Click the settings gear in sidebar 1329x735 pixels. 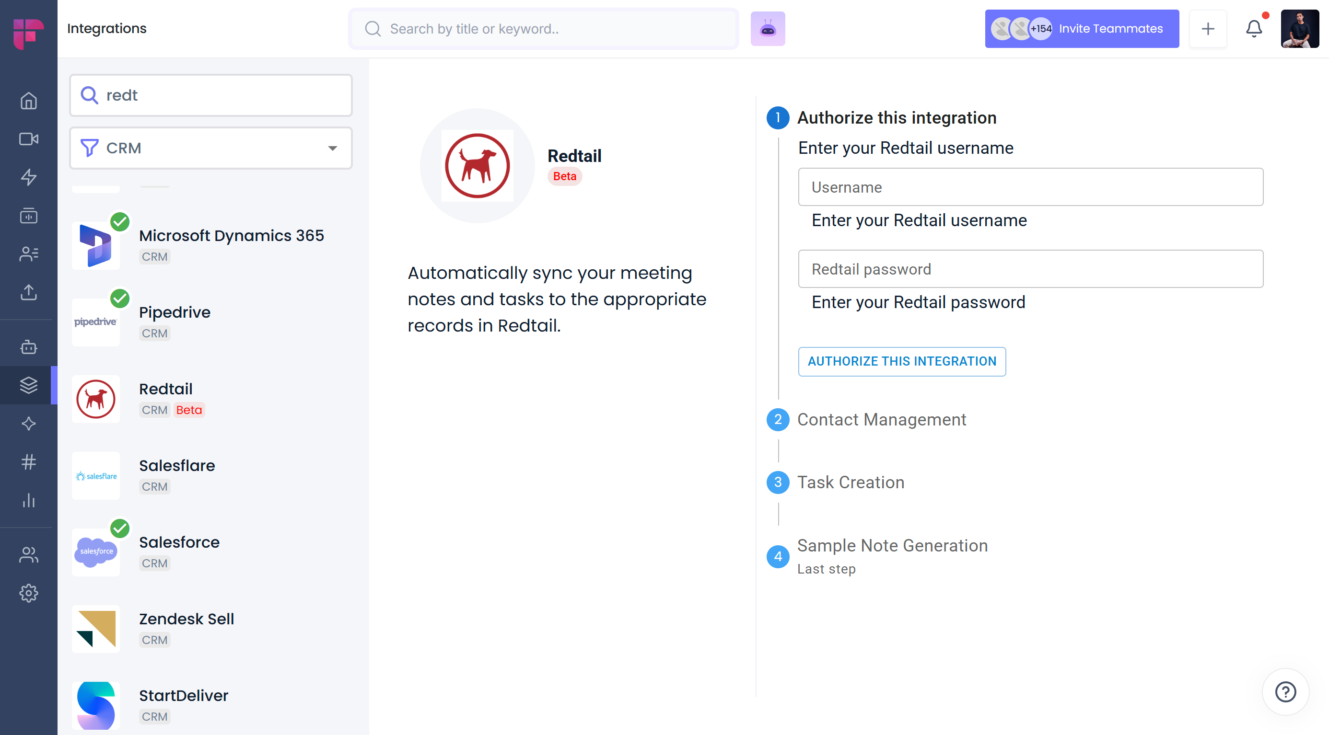point(28,593)
